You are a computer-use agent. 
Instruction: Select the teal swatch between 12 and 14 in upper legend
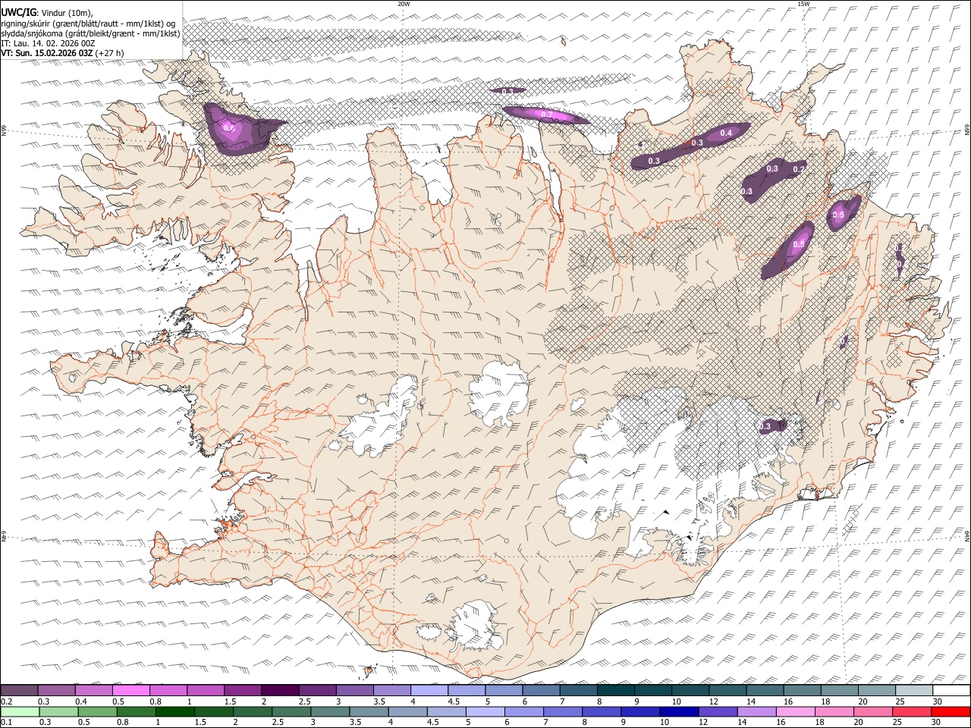728,691
